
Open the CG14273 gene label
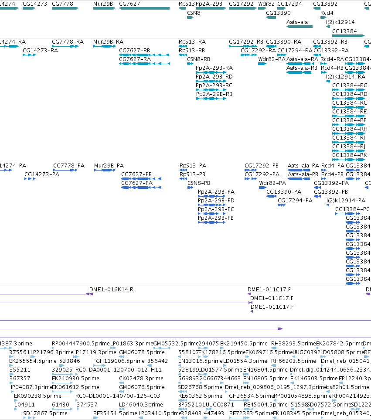35,4
